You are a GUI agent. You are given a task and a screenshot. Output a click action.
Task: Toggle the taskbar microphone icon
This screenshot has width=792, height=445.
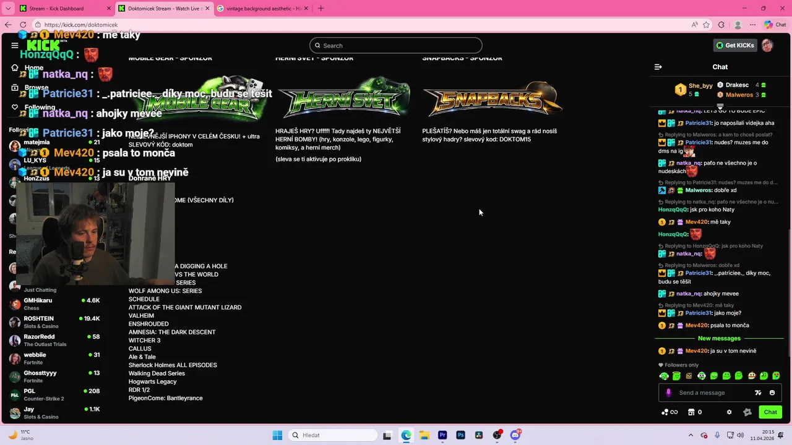[x=718, y=435]
